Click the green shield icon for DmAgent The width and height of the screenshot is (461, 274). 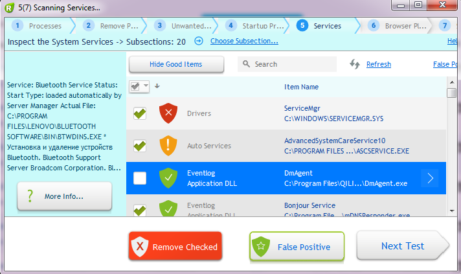coord(168,178)
